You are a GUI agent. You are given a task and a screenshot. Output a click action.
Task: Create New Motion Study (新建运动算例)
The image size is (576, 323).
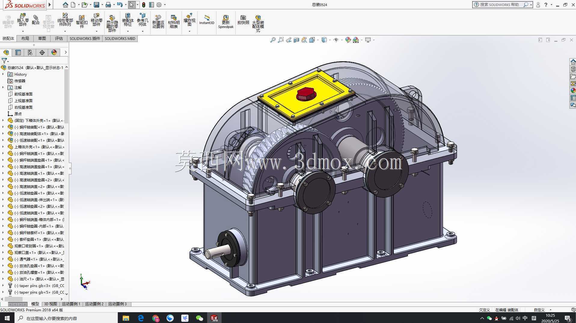tap(158, 21)
